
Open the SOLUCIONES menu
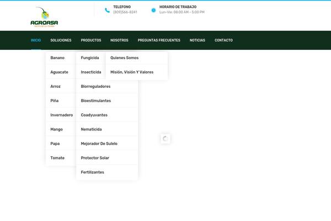pos(61,40)
